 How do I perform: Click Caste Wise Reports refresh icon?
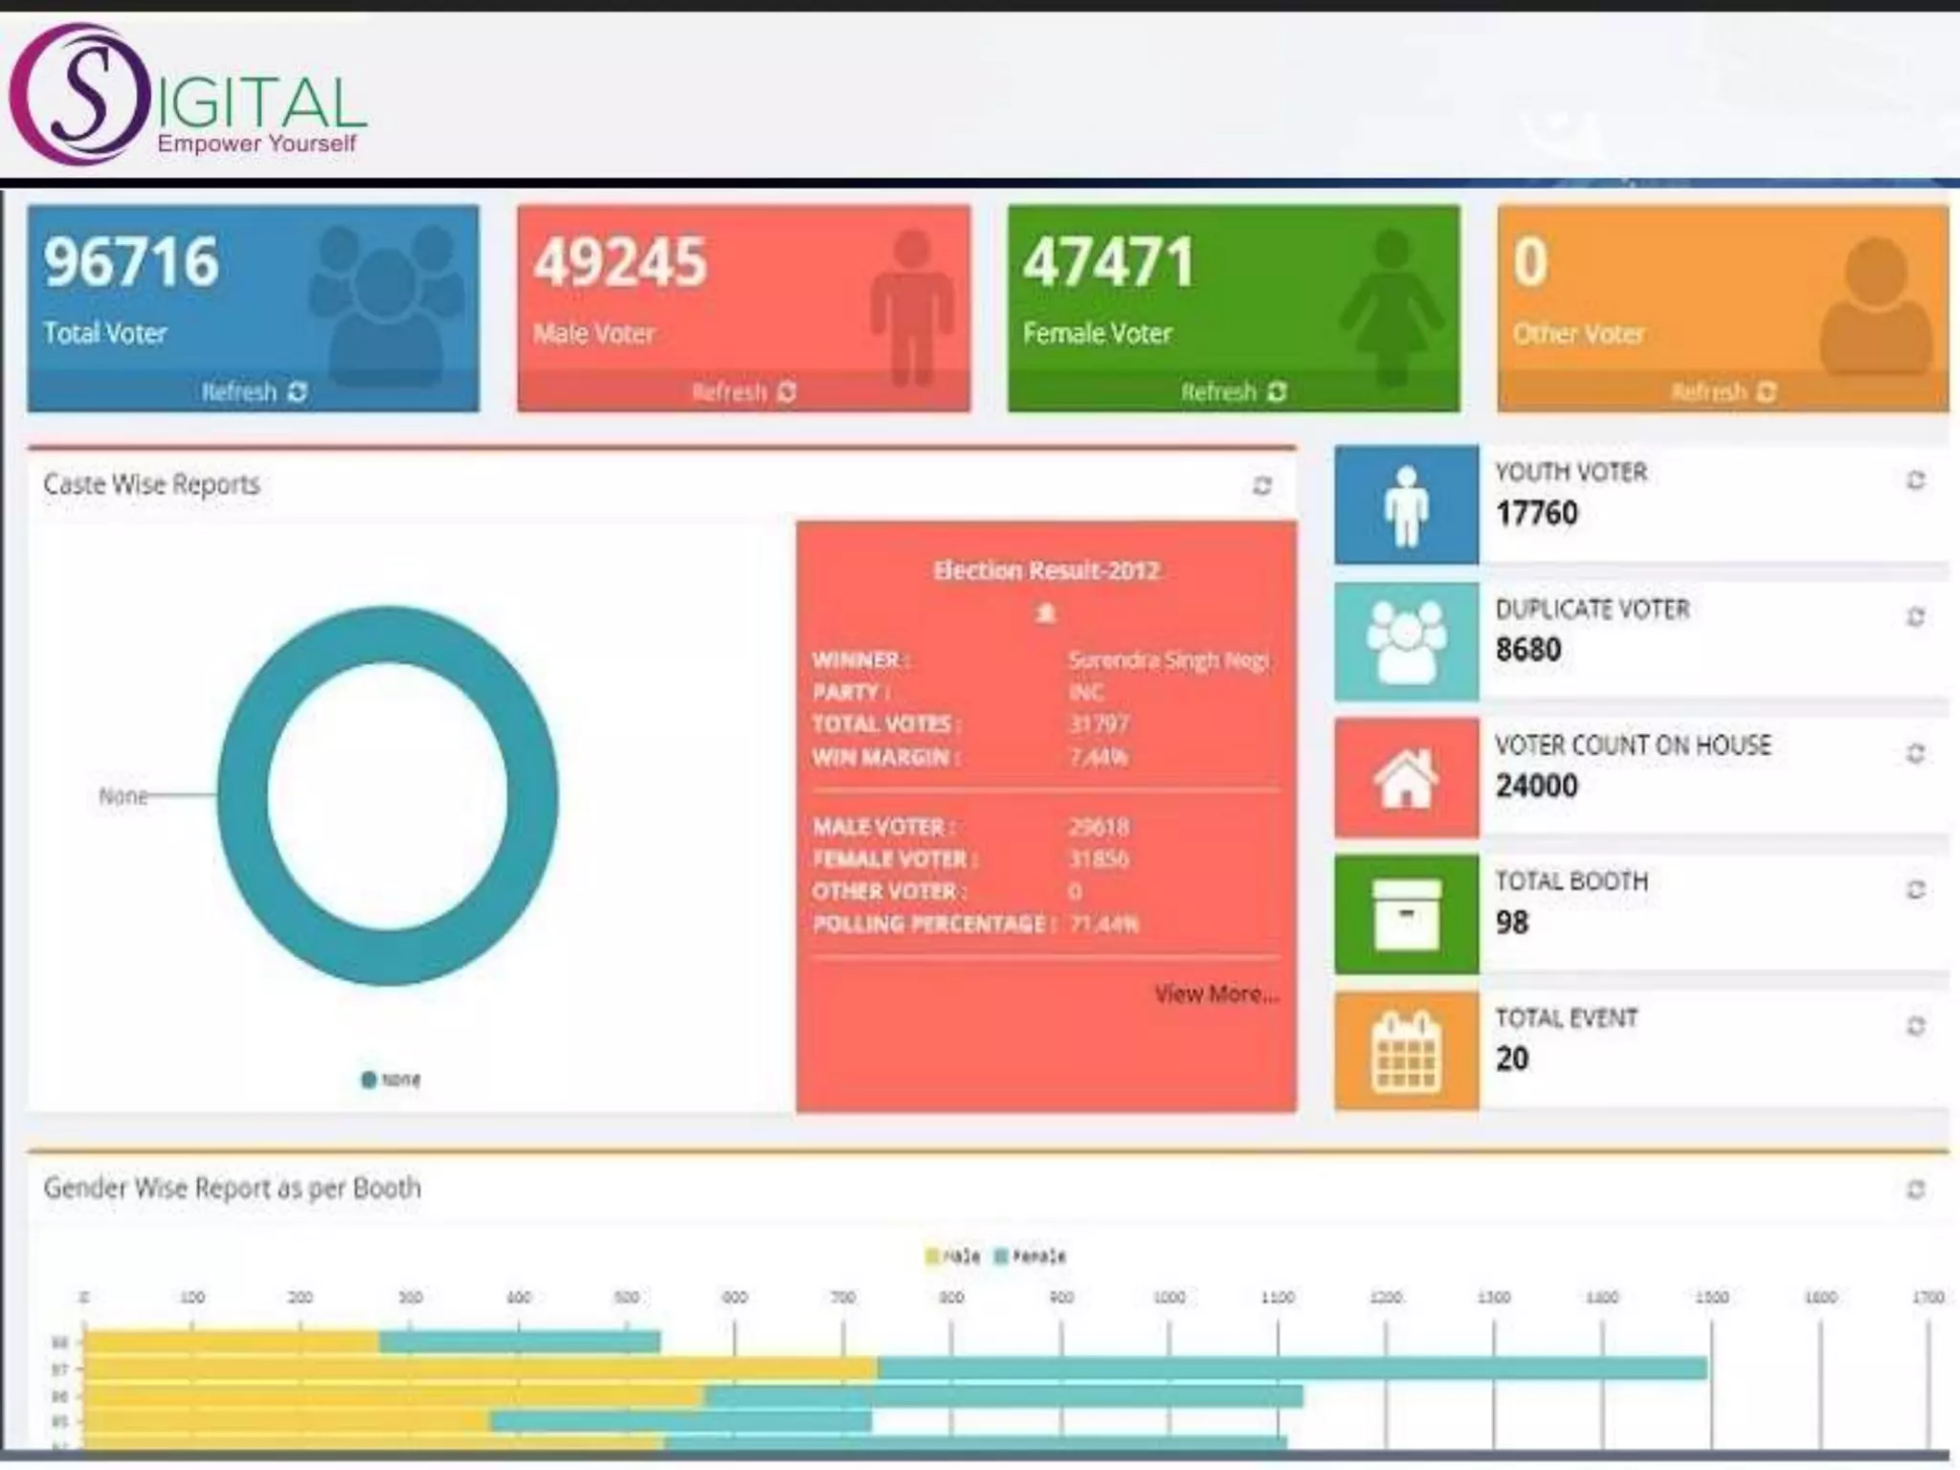click(1262, 485)
